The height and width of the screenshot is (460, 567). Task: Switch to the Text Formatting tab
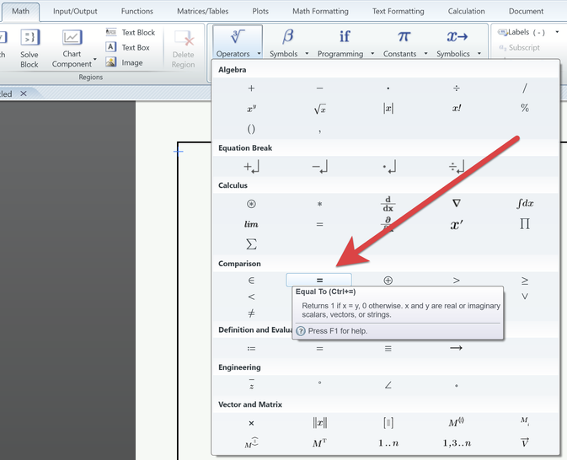399,11
